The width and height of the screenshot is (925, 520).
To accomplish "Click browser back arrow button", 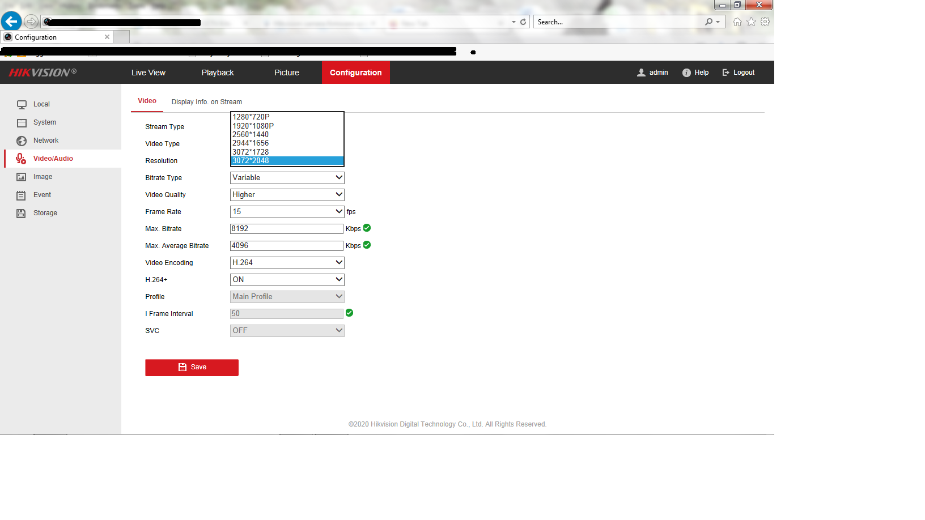I will 11,22.
